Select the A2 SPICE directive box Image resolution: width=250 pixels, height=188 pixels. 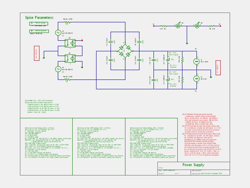[39, 31]
